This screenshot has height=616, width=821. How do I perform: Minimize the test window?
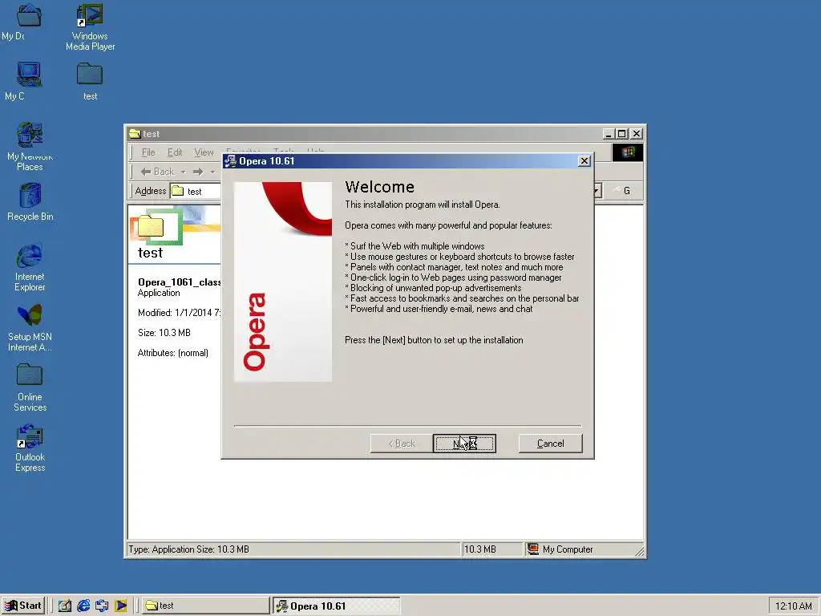tap(609, 134)
